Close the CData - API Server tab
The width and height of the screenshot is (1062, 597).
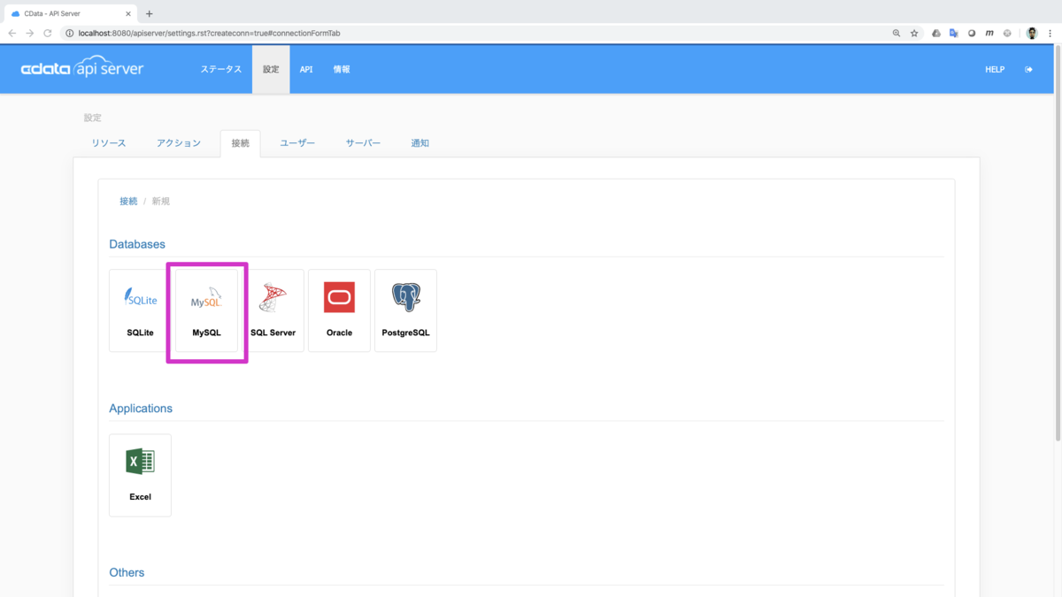click(x=129, y=13)
